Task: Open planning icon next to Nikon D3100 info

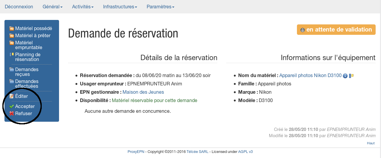Action: pos(351,76)
